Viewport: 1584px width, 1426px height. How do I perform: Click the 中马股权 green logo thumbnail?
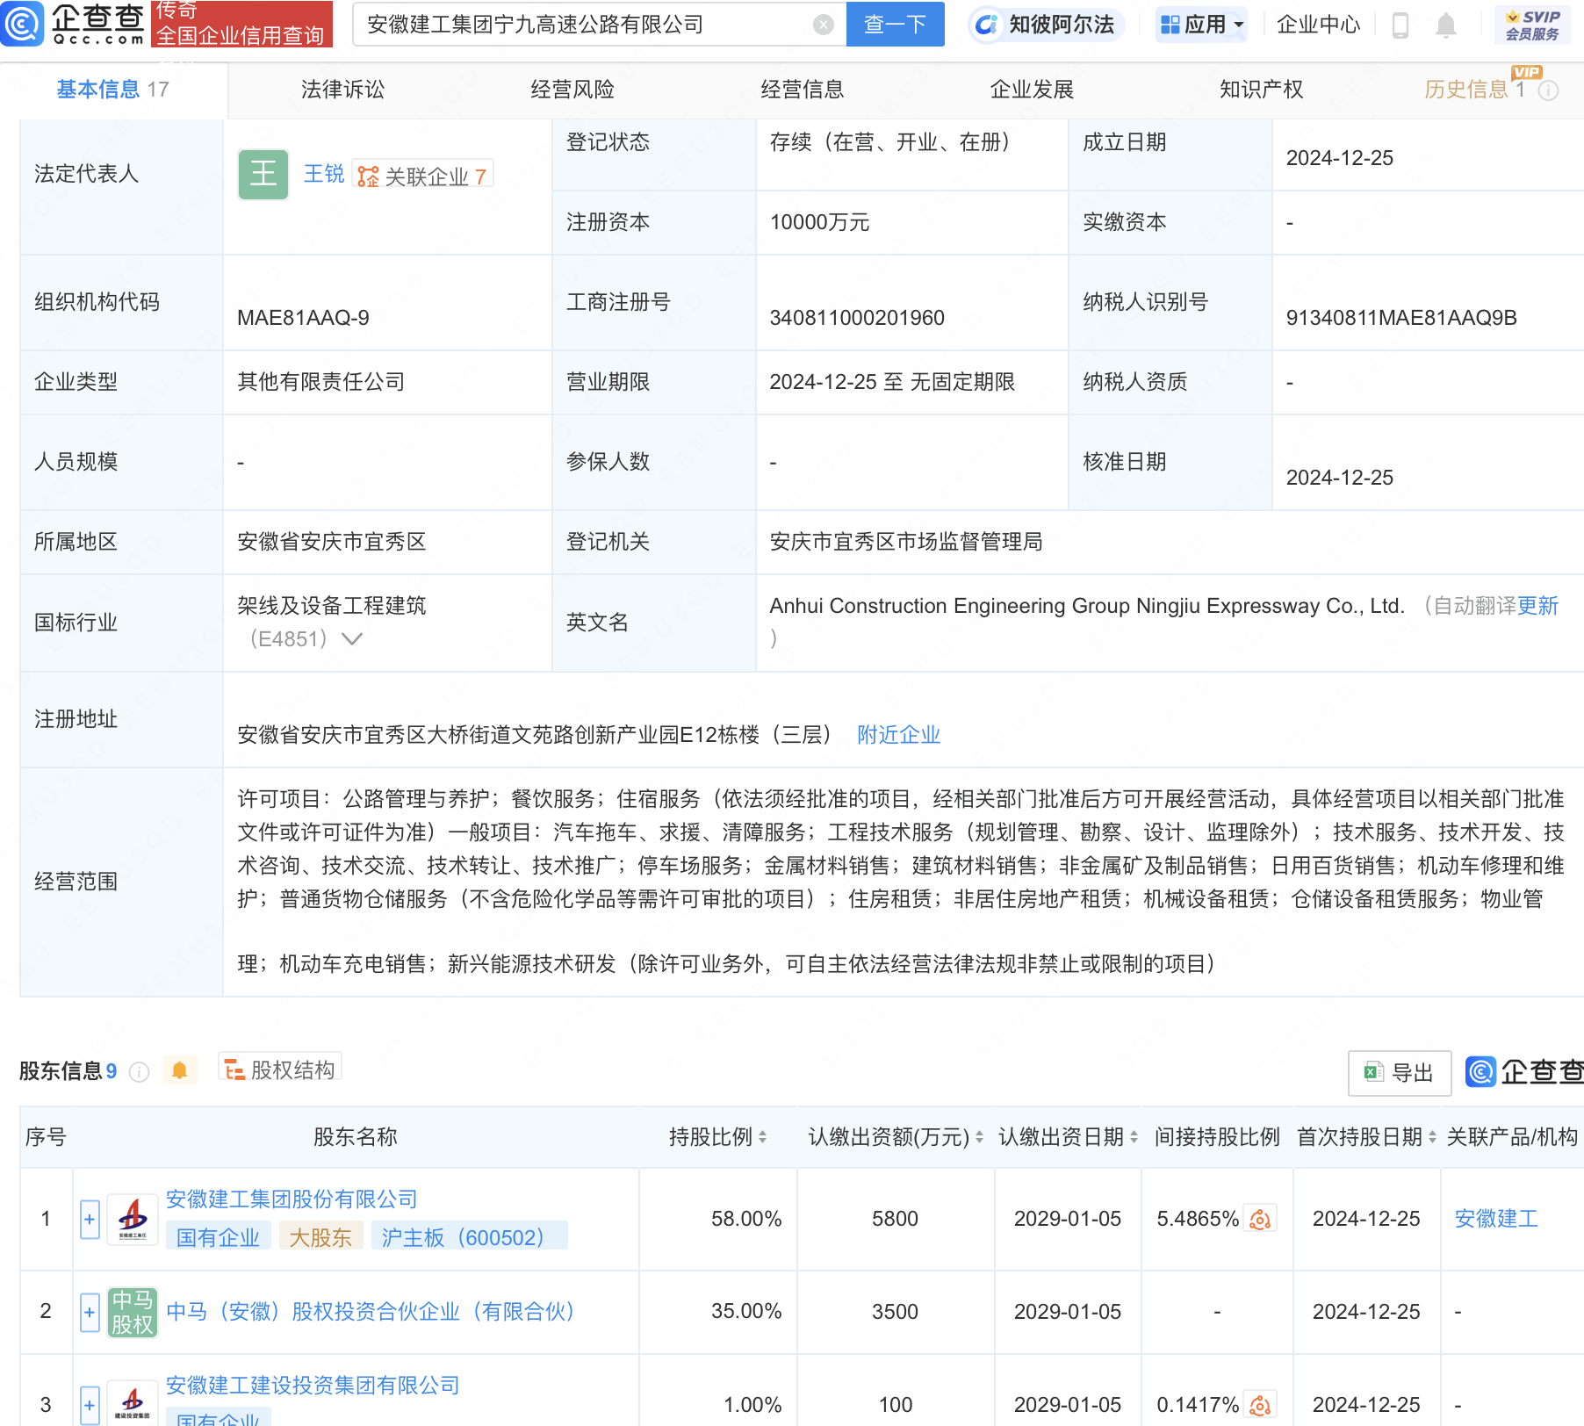pyautogui.click(x=133, y=1312)
